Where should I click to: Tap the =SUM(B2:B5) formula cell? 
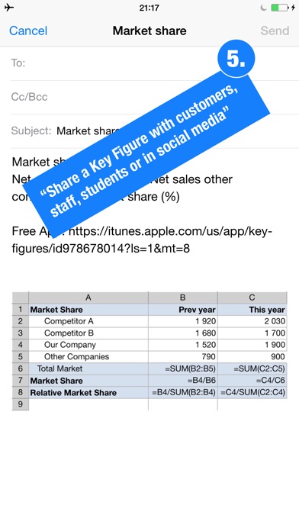click(183, 368)
